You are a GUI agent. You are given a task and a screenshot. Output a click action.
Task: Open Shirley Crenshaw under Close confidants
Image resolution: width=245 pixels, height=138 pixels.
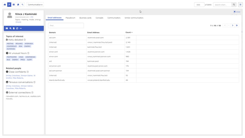click(13, 75)
